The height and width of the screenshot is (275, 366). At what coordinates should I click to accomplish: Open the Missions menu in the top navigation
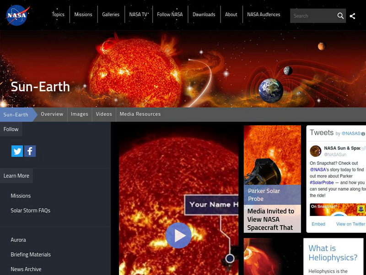83,15
